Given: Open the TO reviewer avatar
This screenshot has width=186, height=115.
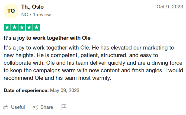Looking at the screenshot, I should 11,11.
